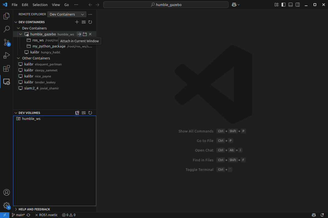Click the refresh icon in Dev Containers header
This screenshot has height=218, width=328.
point(90,22)
